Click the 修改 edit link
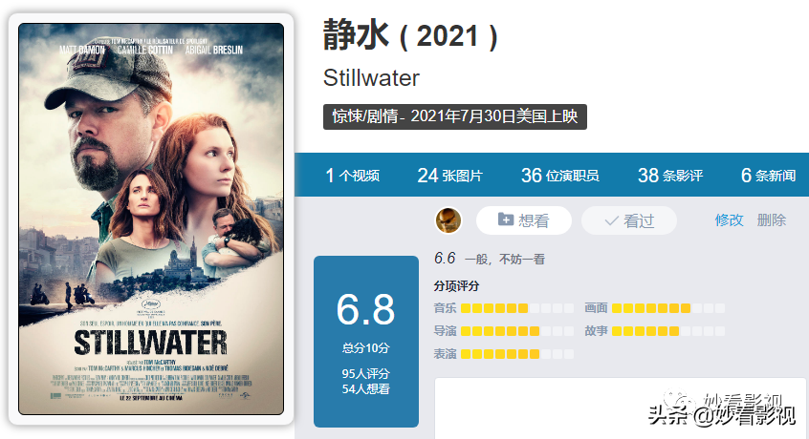The image size is (809, 439). 729,220
